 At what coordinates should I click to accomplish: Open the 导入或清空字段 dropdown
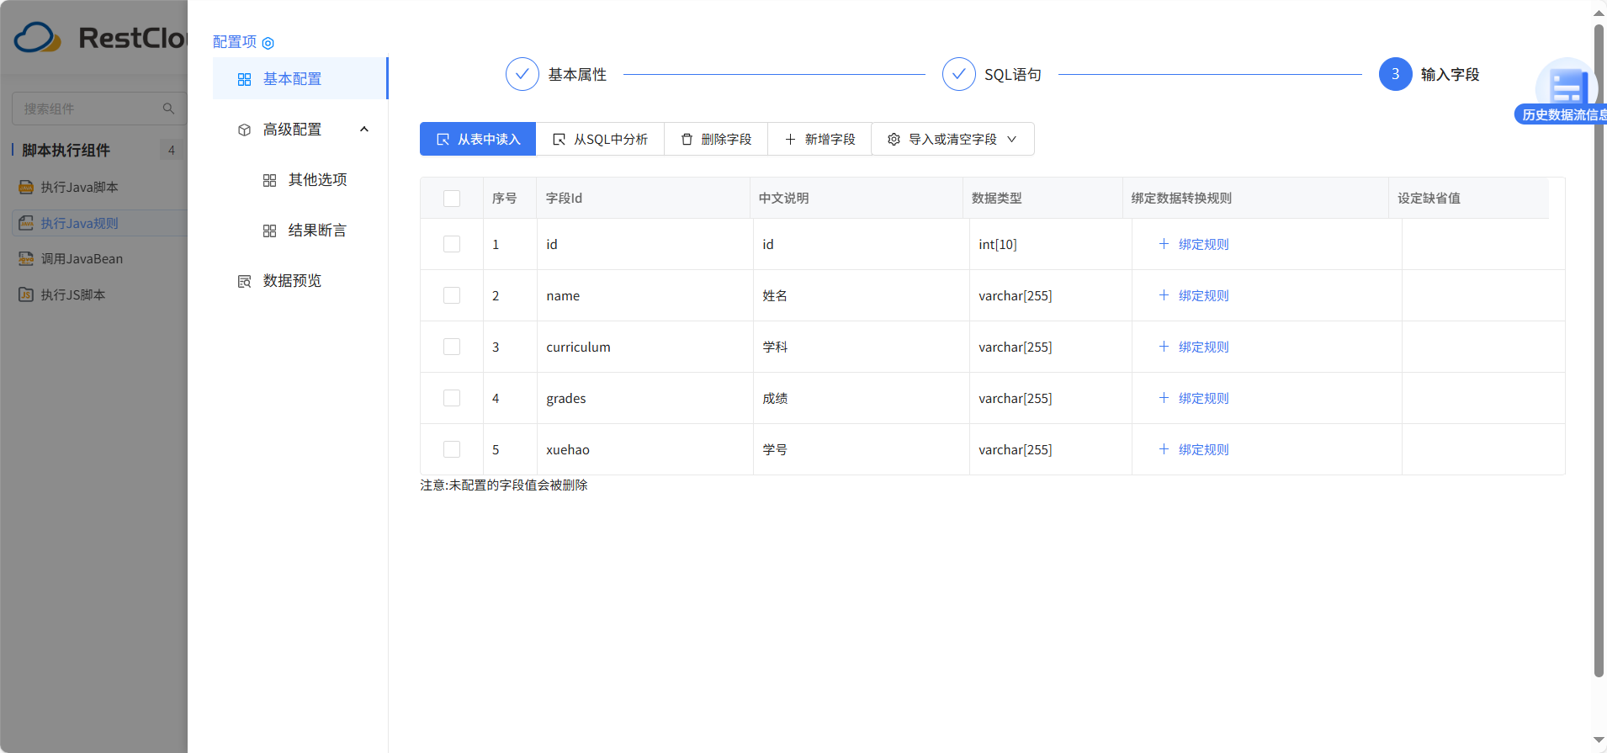tap(952, 139)
